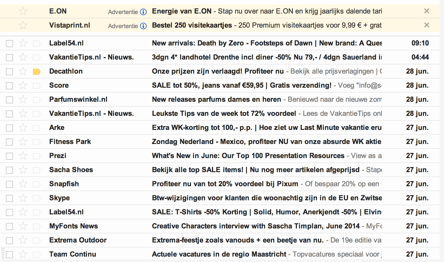Select checkbox for VakantieTips 3dgn landhotel email

[9, 58]
